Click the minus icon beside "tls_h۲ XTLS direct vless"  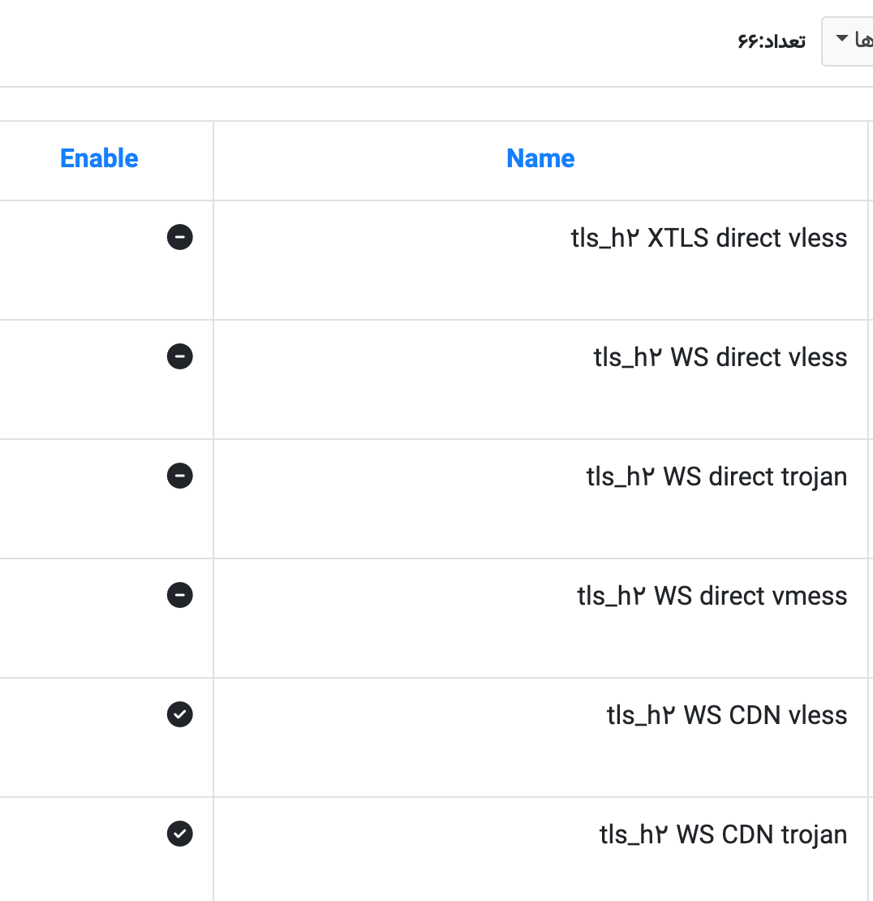click(x=180, y=237)
